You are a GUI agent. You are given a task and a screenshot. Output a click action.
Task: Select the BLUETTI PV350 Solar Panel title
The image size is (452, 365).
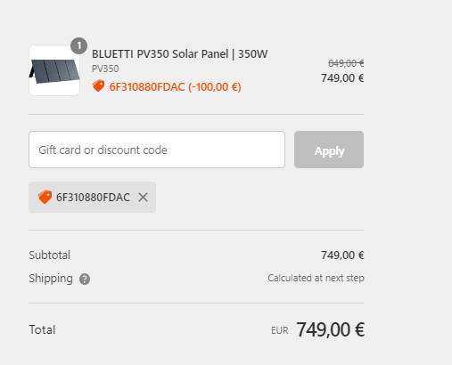pos(179,54)
